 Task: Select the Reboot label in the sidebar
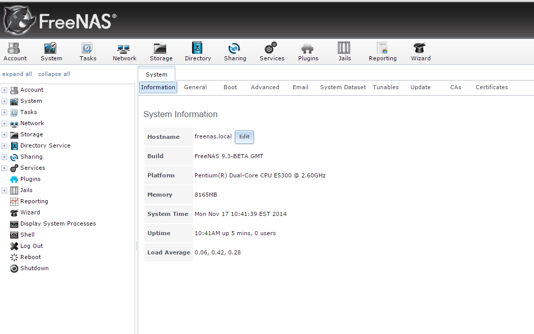30,257
